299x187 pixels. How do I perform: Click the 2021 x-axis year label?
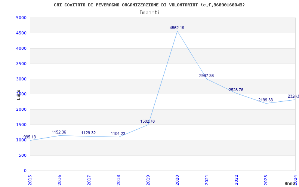207,180
